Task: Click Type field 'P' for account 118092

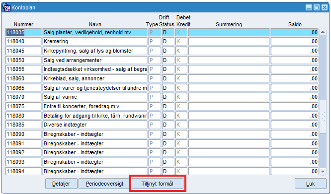Action: click(x=155, y=153)
